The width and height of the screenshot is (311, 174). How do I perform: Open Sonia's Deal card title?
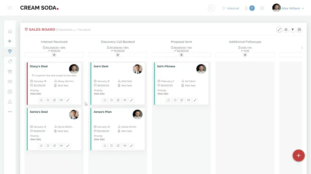pos(39,112)
